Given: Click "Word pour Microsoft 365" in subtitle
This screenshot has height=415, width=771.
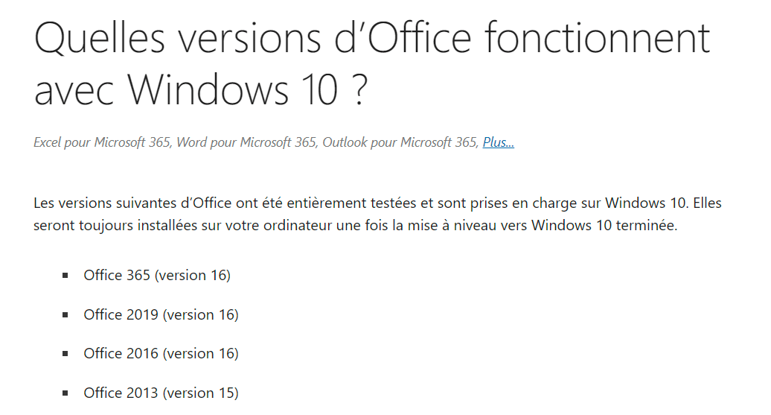Looking at the screenshot, I should [x=247, y=142].
